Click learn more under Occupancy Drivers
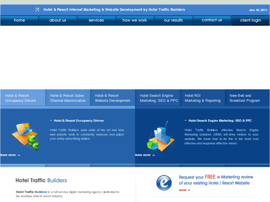Image resolution: width=270 pixels, height=202 pixels. click(x=10, y=155)
